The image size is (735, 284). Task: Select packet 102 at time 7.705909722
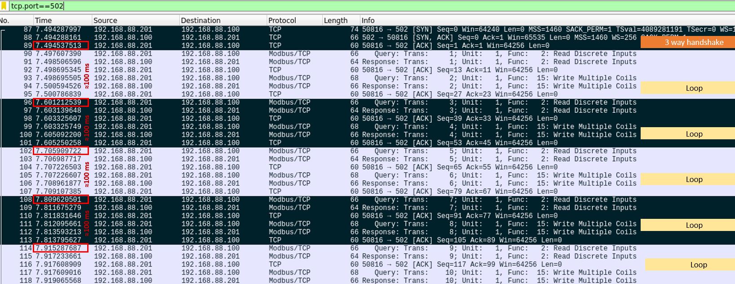367,151
